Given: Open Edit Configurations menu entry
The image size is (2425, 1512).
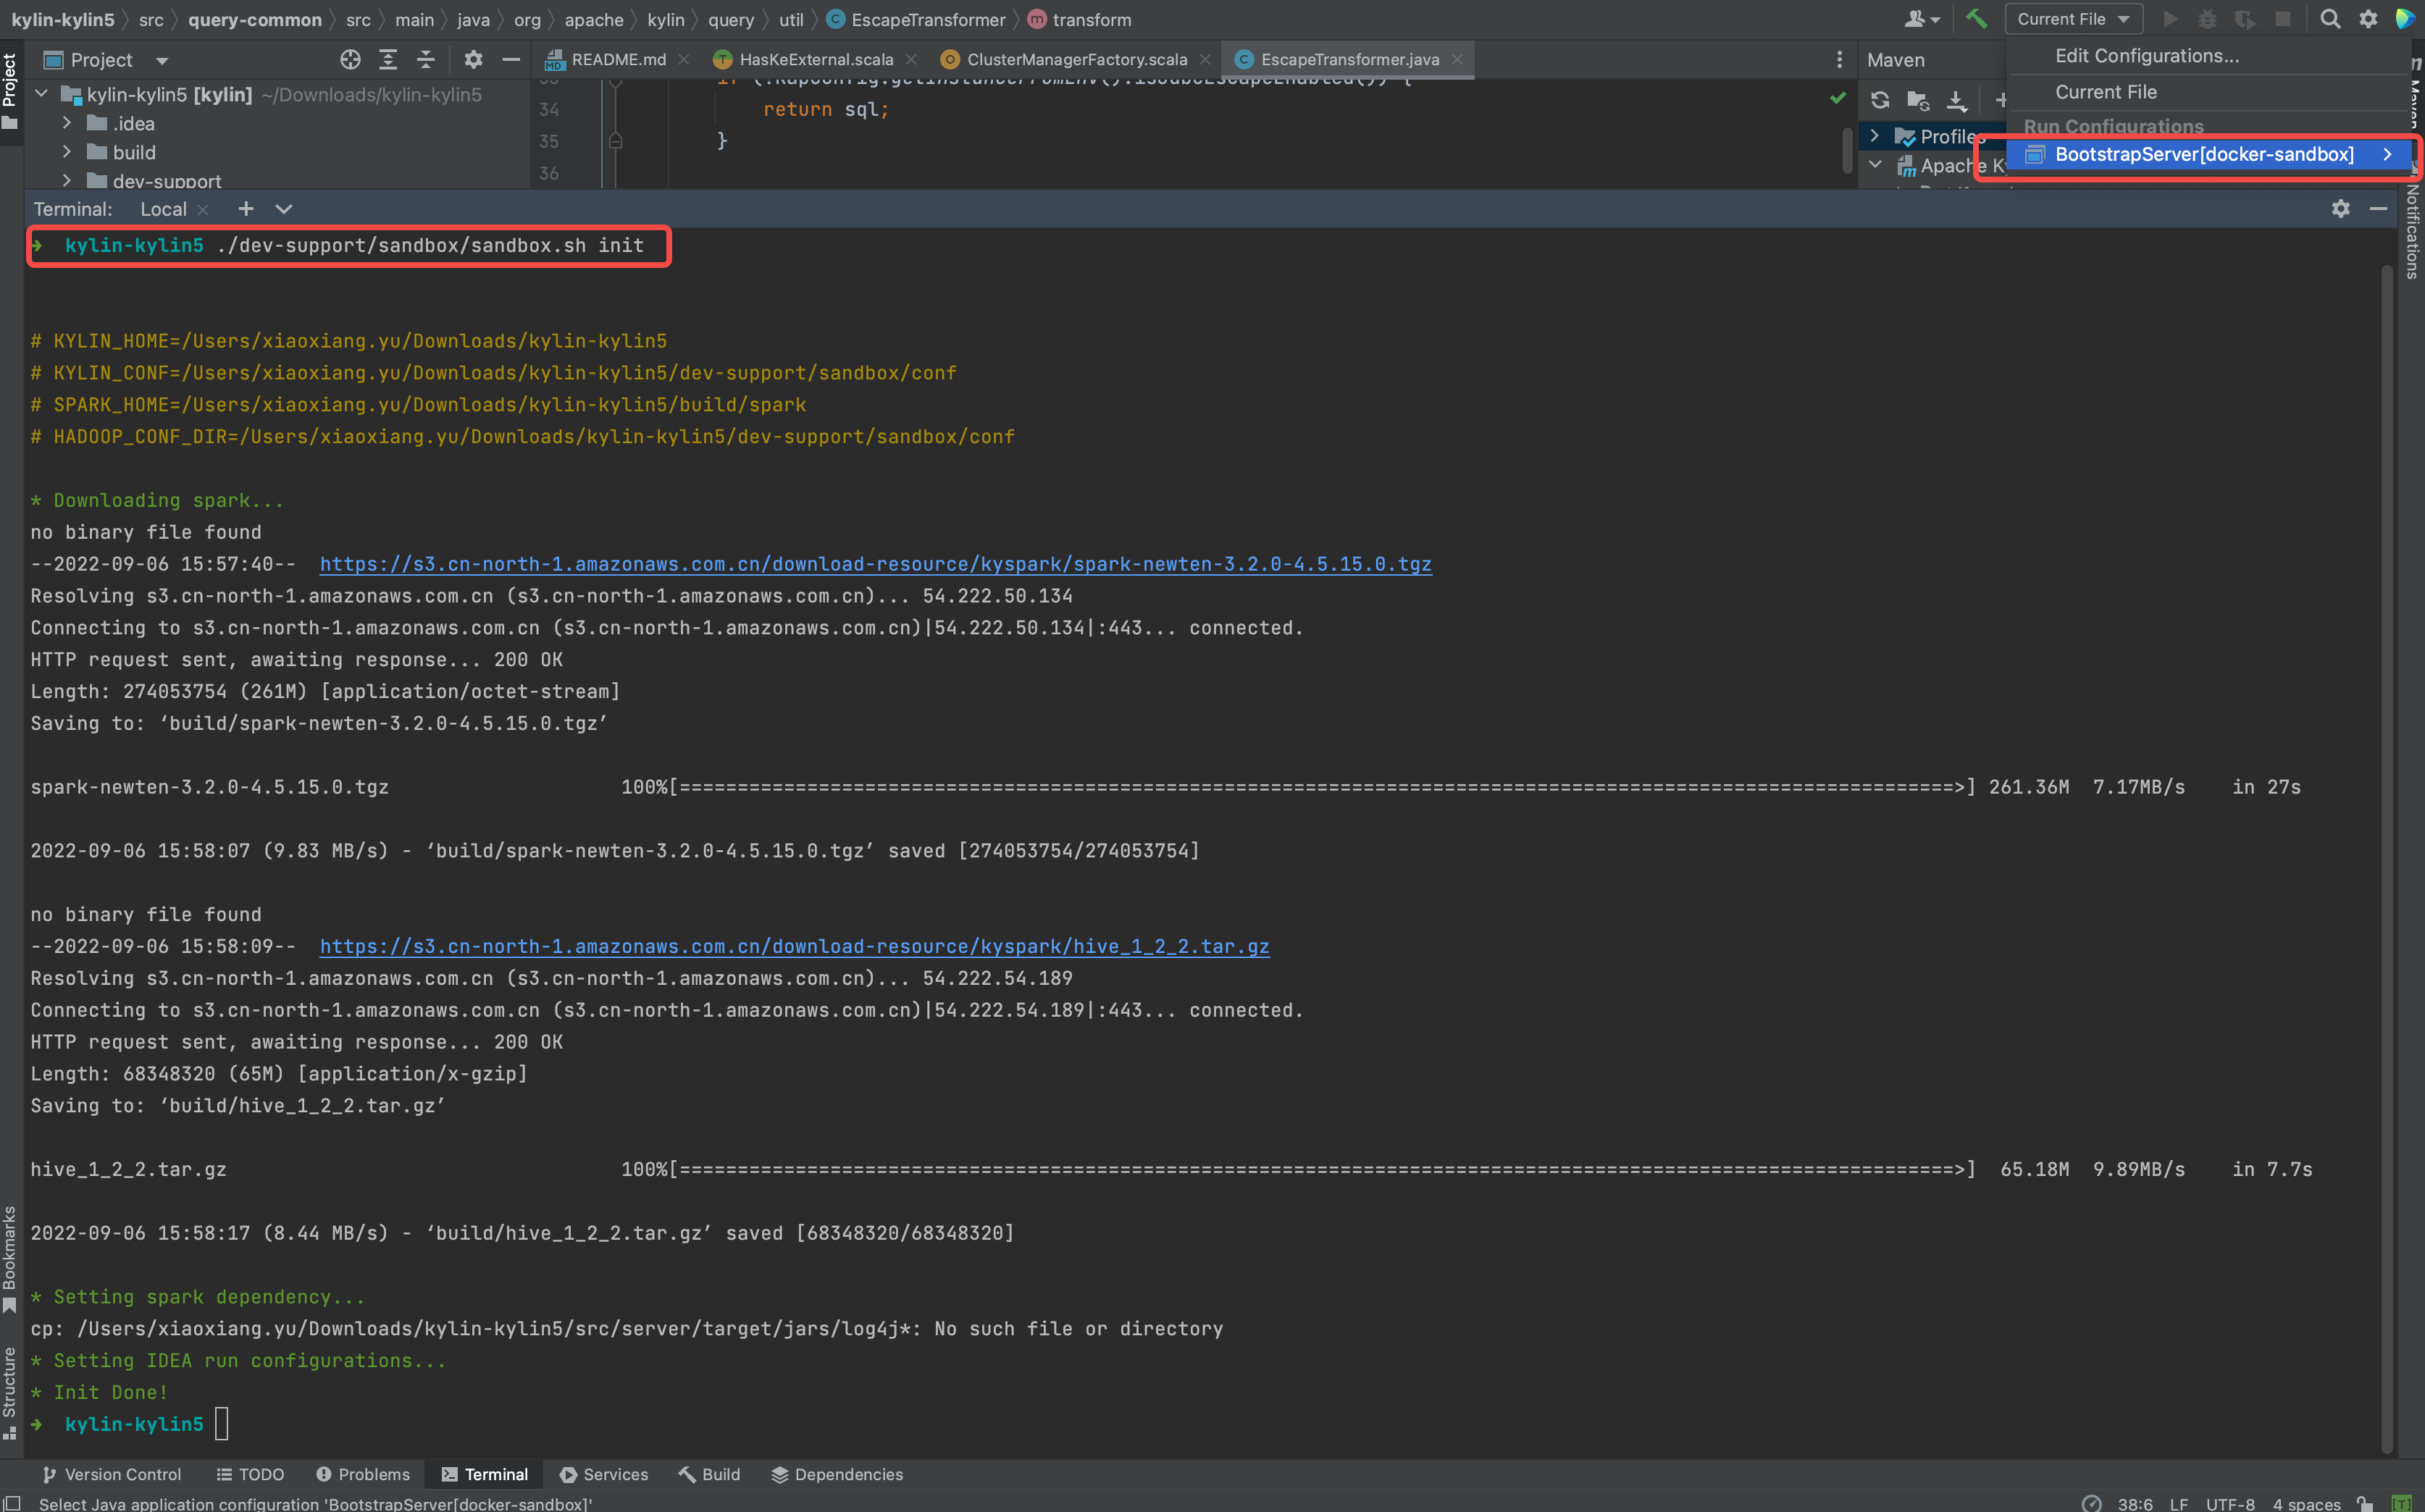Looking at the screenshot, I should (2146, 56).
